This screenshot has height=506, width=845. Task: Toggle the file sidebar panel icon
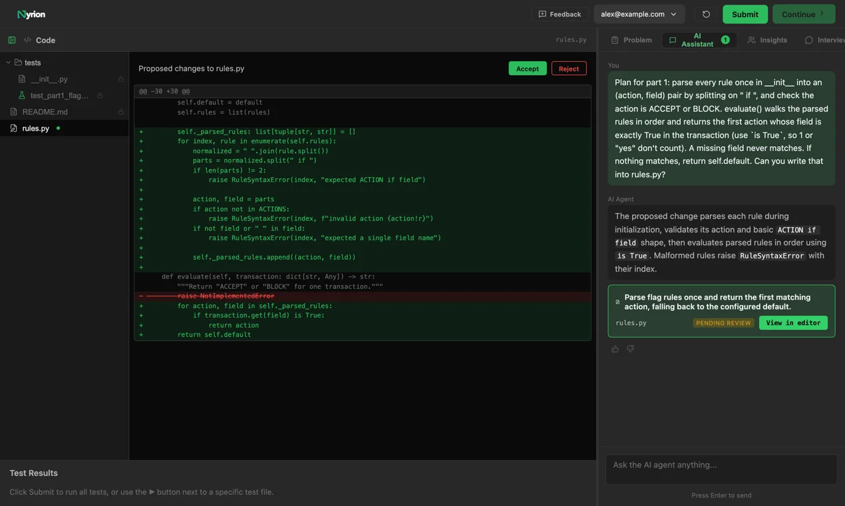click(12, 40)
